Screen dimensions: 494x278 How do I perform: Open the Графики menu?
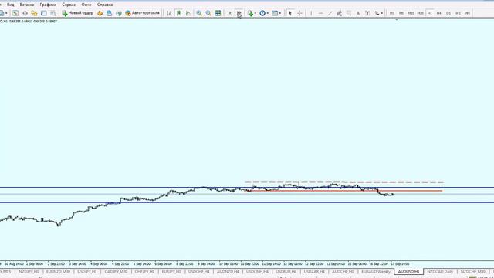point(48,5)
